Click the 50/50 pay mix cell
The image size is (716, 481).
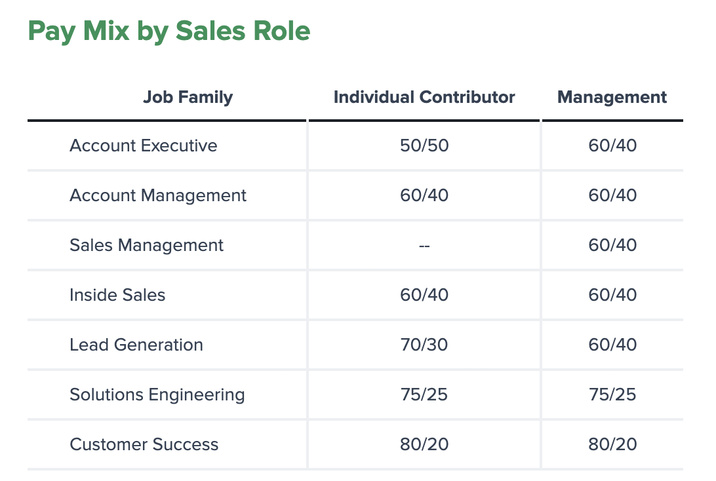424,145
